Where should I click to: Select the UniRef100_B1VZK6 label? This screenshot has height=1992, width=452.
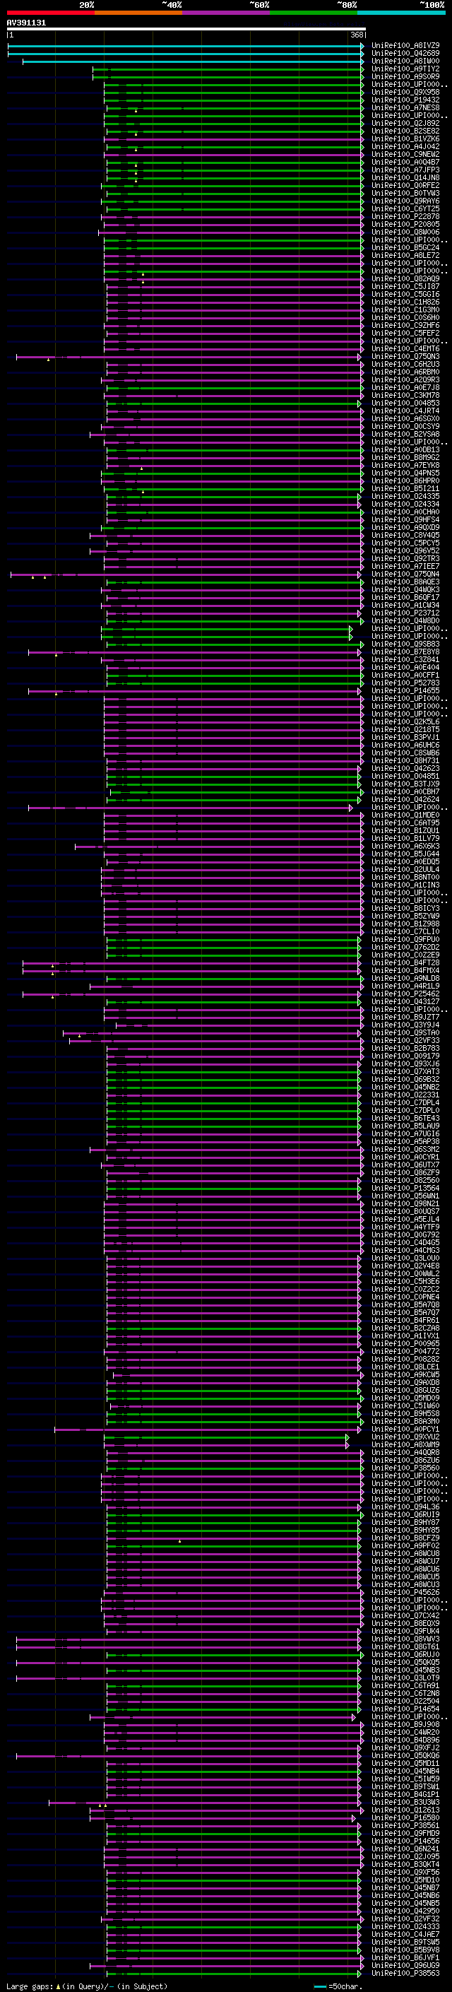(x=405, y=139)
